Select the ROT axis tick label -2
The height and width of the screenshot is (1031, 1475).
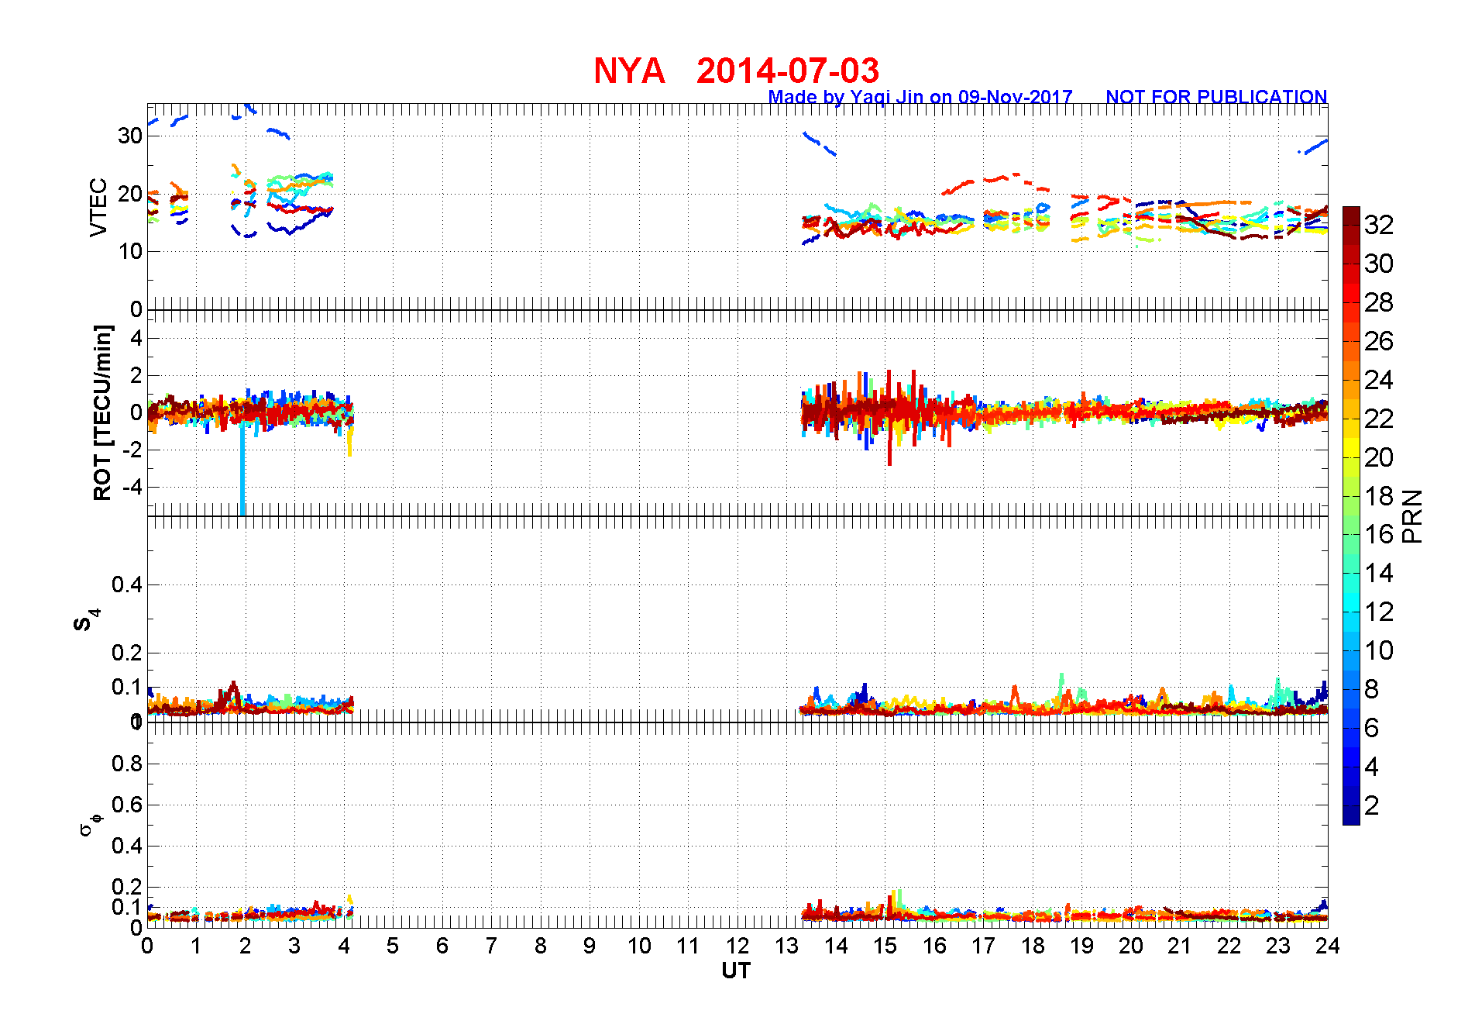tap(134, 450)
